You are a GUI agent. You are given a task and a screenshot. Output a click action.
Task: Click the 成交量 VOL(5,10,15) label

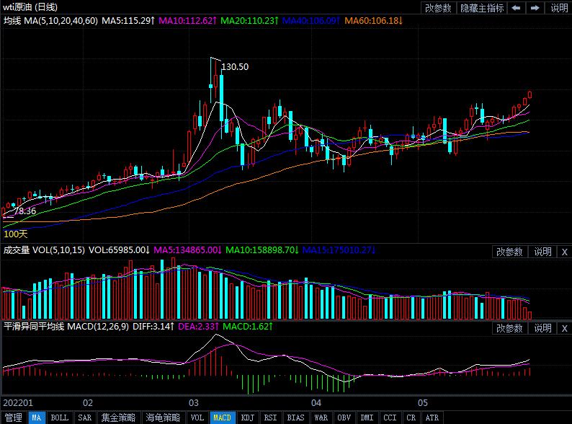click(44, 250)
